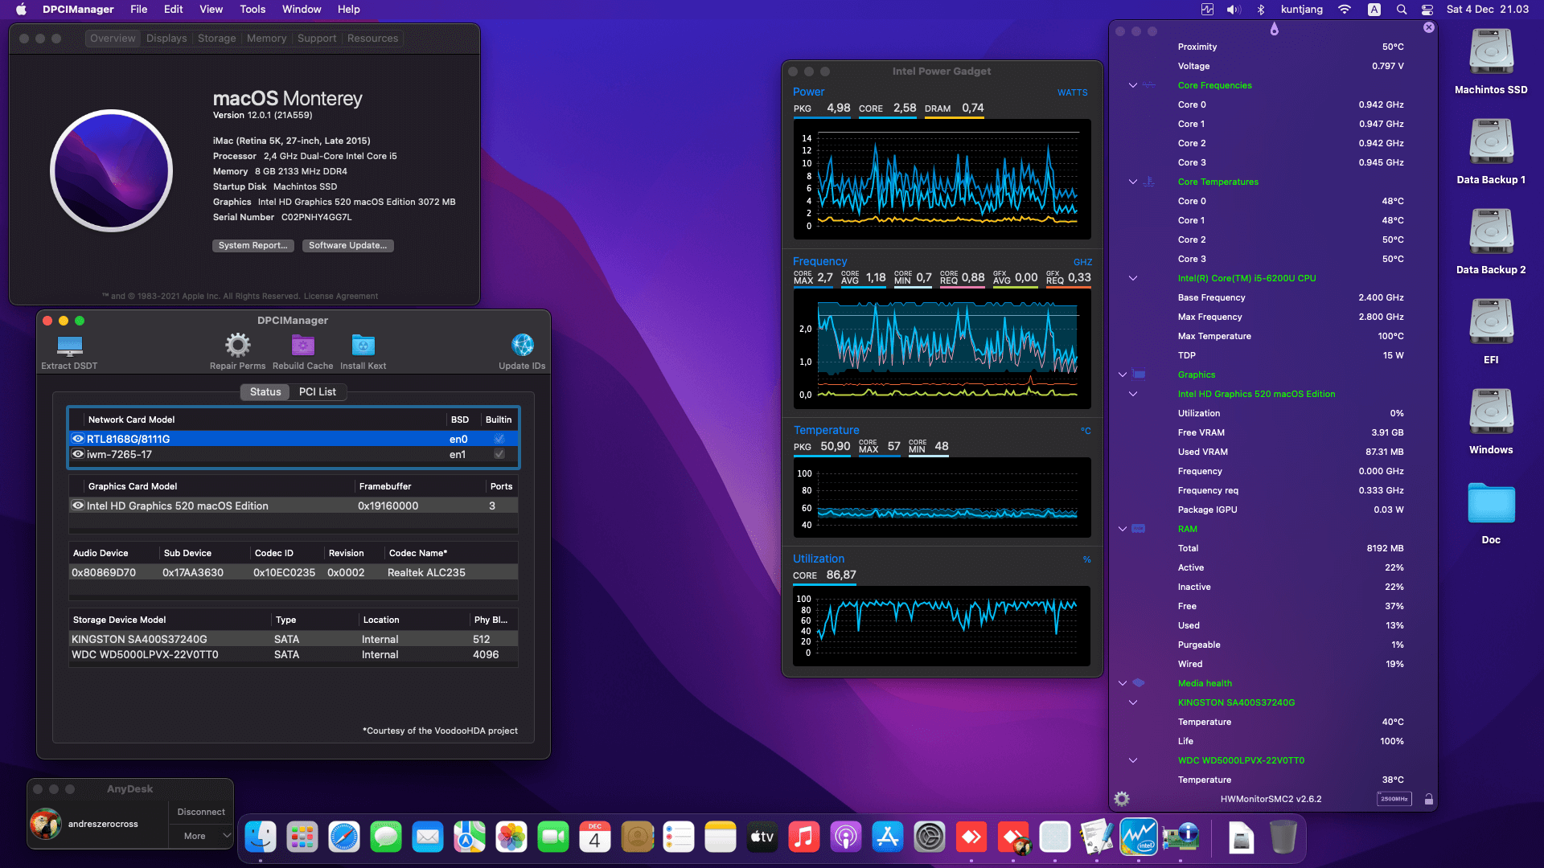Screen dimensions: 1544x868
Task: Open Finder from the Dock
Action: (261, 837)
